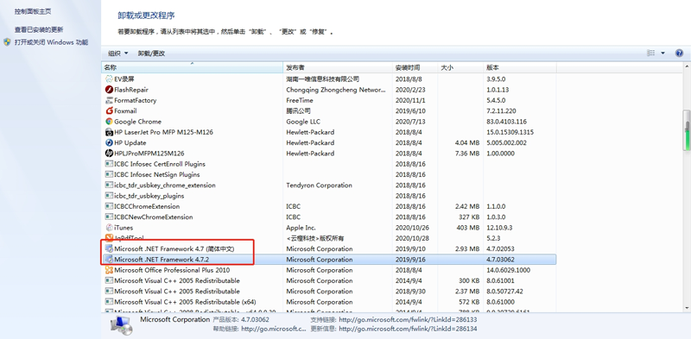
Task: Select the iTunes row name
Action: (124, 228)
